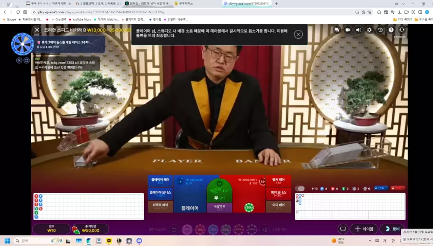
Task: Open browser profile avatar
Action: [x=427, y=12]
